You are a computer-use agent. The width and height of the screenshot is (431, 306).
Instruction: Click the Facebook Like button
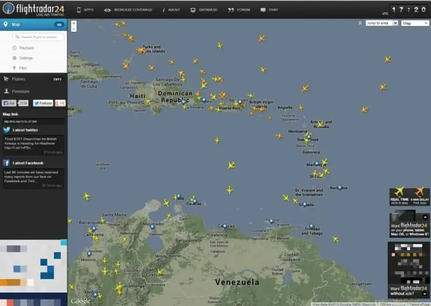point(9,103)
